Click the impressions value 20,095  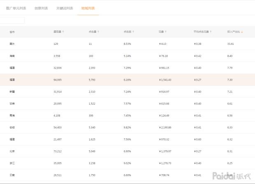58,103
